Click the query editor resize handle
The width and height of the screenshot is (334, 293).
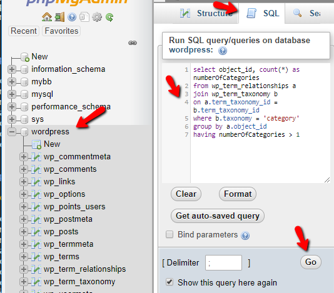click(x=327, y=180)
